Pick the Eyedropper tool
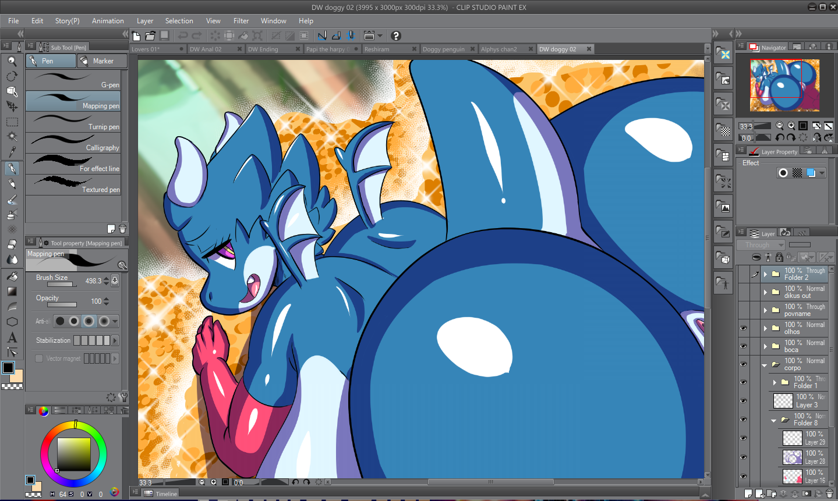838x501 pixels. (12, 152)
